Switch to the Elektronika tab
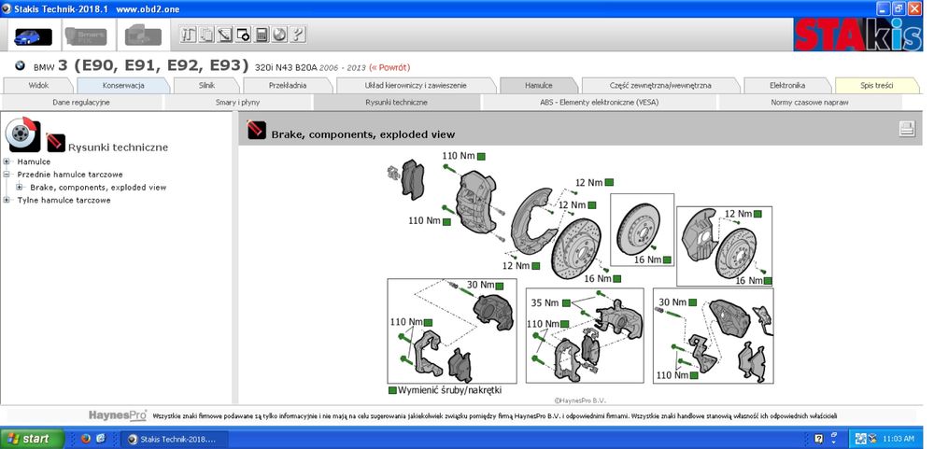 (x=787, y=85)
